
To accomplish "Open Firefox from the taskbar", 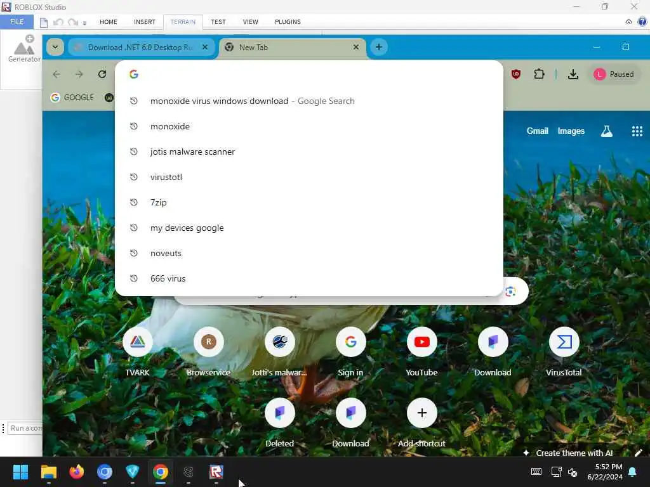I will 77,472.
